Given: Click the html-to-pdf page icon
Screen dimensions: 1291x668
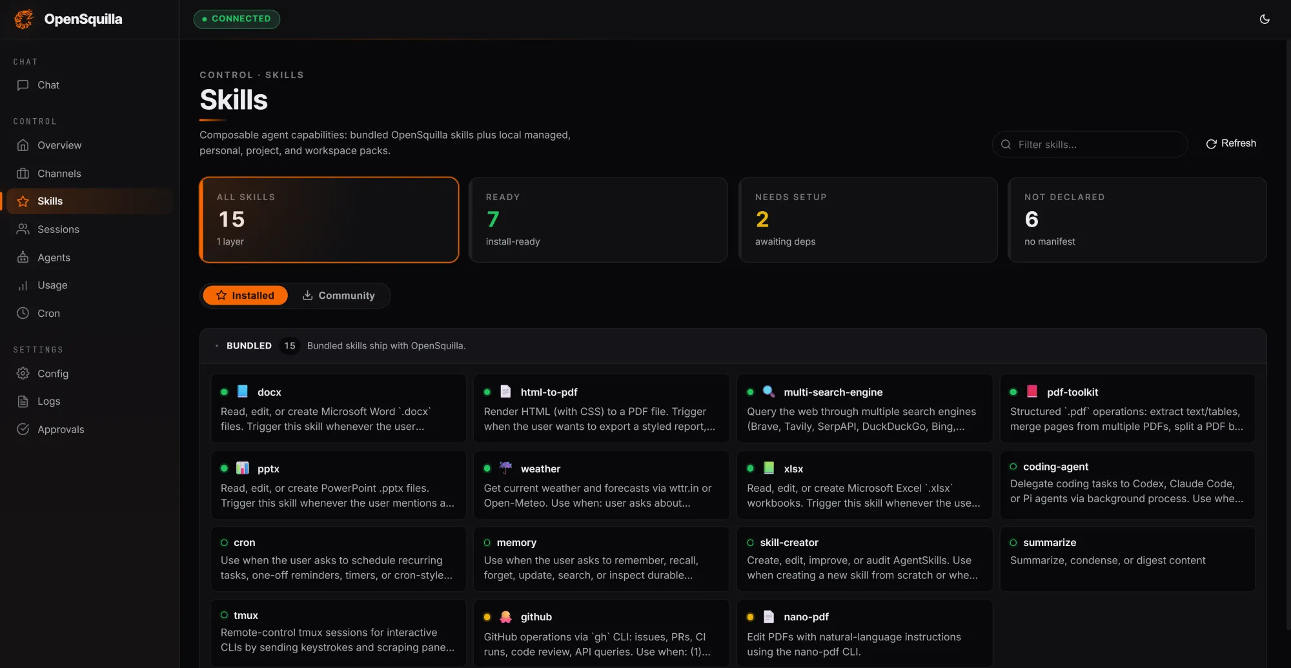Looking at the screenshot, I should 505,392.
